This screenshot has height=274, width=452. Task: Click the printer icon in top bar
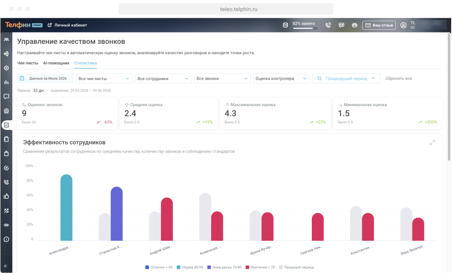pos(355,25)
